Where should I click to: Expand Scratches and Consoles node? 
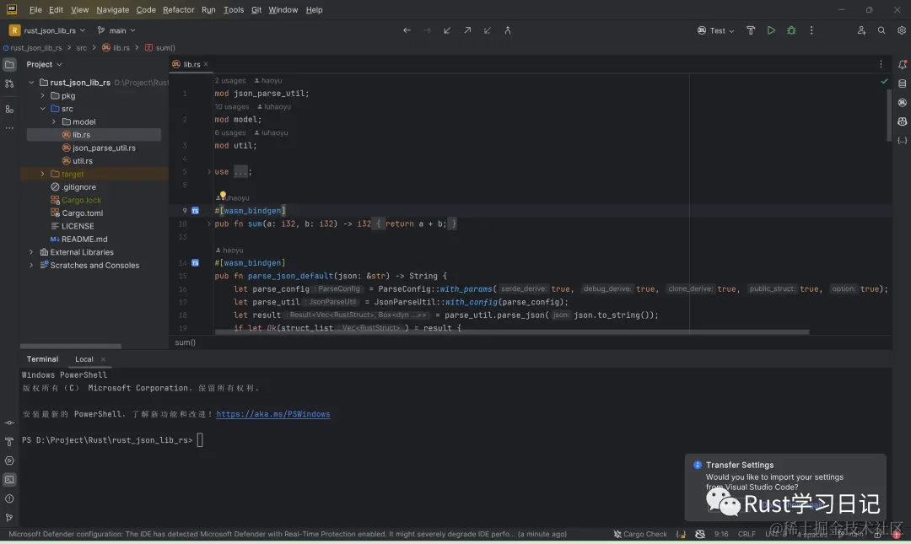(31, 265)
